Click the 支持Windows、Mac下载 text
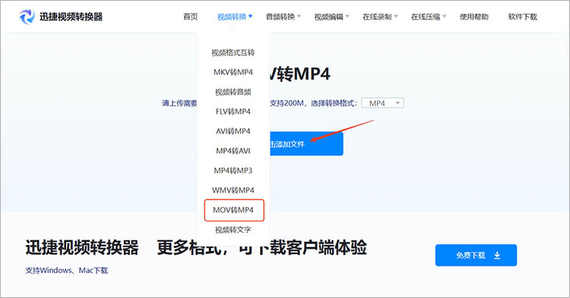 tap(67, 271)
